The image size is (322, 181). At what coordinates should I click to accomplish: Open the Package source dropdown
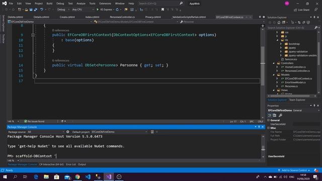tap(46, 132)
